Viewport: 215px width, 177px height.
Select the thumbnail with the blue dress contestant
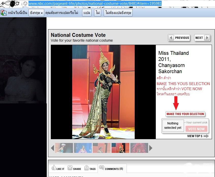pos(64,148)
